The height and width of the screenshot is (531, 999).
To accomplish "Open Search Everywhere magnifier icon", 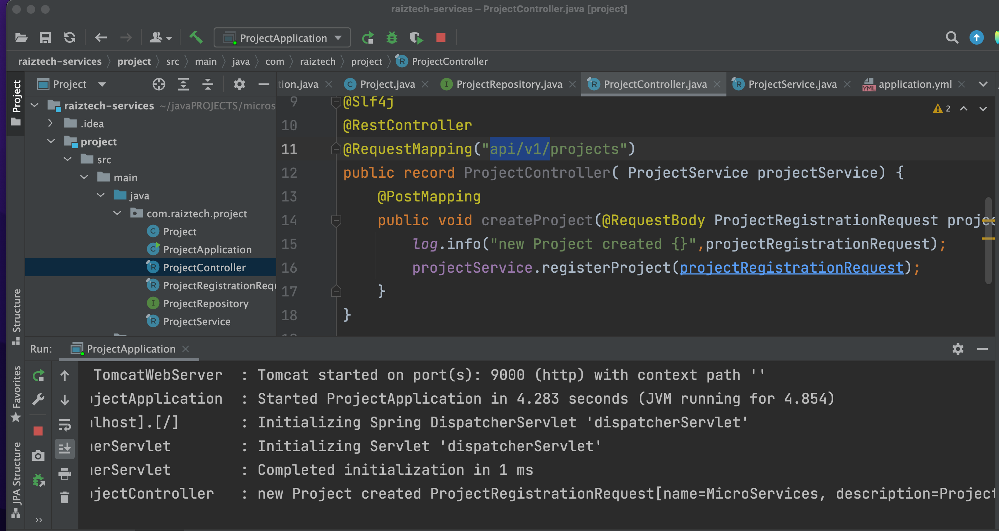I will click(952, 38).
